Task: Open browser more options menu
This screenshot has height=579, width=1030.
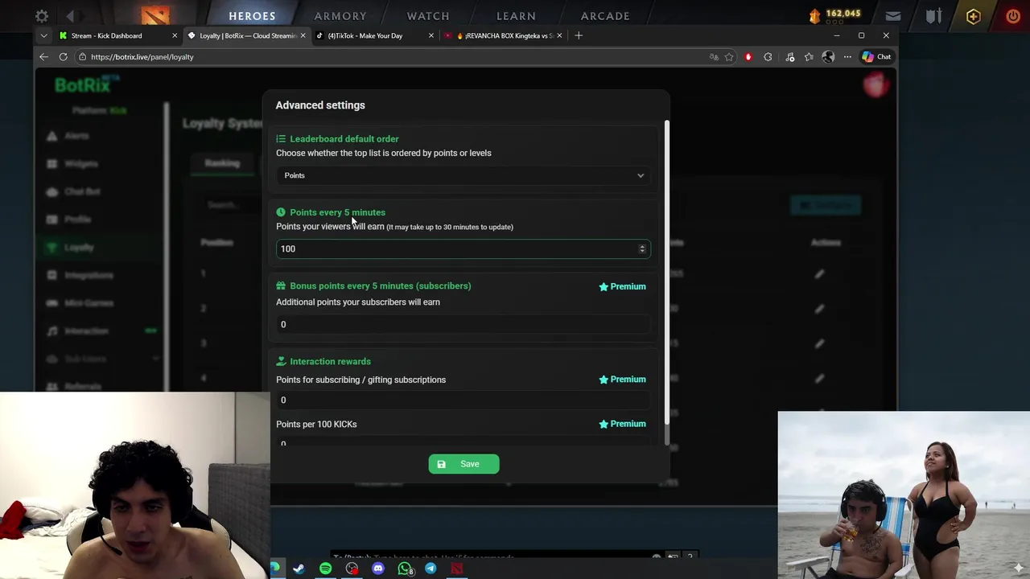Action: tap(847, 57)
